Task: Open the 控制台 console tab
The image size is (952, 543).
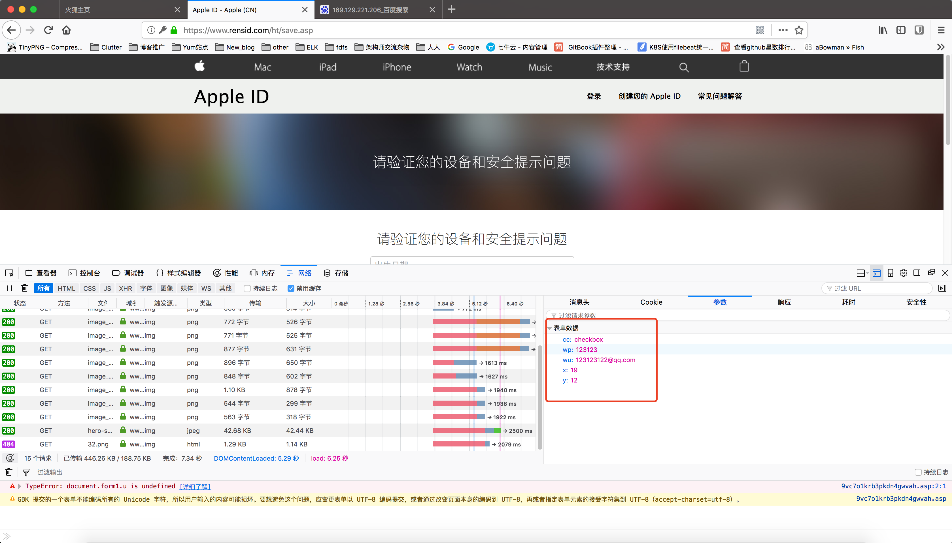Action: coord(84,273)
